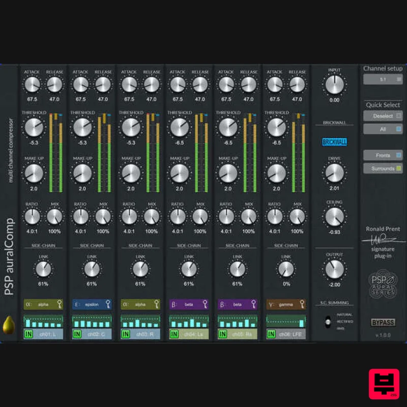Screen dimensions: 407x407
Task: Toggle the BRICKWALL limiter on or off
Action: [x=334, y=142]
